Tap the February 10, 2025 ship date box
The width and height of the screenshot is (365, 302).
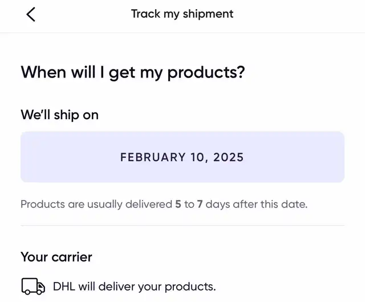[182, 157]
